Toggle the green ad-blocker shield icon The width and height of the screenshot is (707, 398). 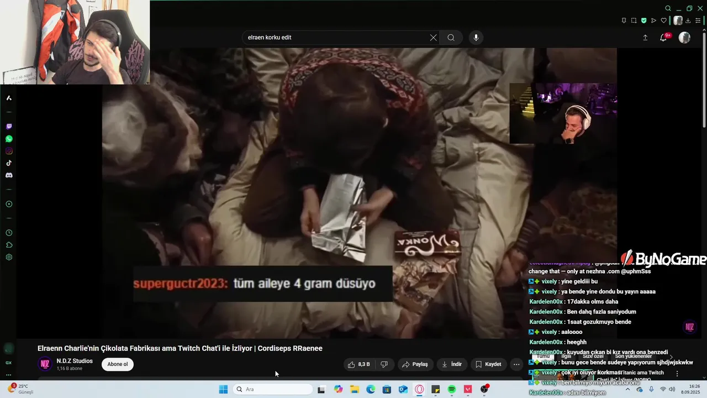click(643, 20)
